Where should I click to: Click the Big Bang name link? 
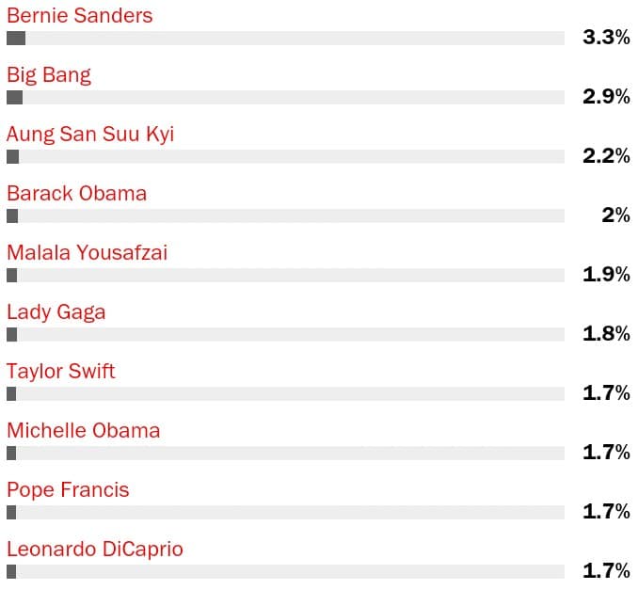(x=49, y=75)
